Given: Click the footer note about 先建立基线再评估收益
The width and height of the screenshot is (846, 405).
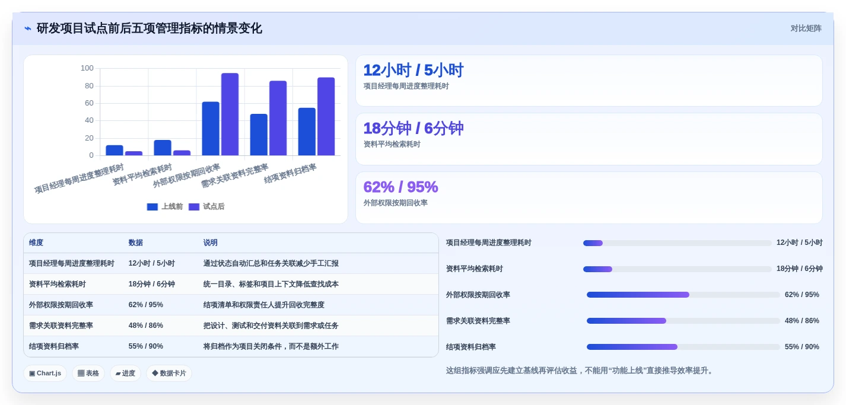Looking at the screenshot, I should 581,371.
